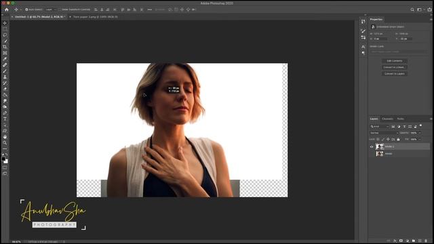Select the Eyedropper tool

(5, 59)
